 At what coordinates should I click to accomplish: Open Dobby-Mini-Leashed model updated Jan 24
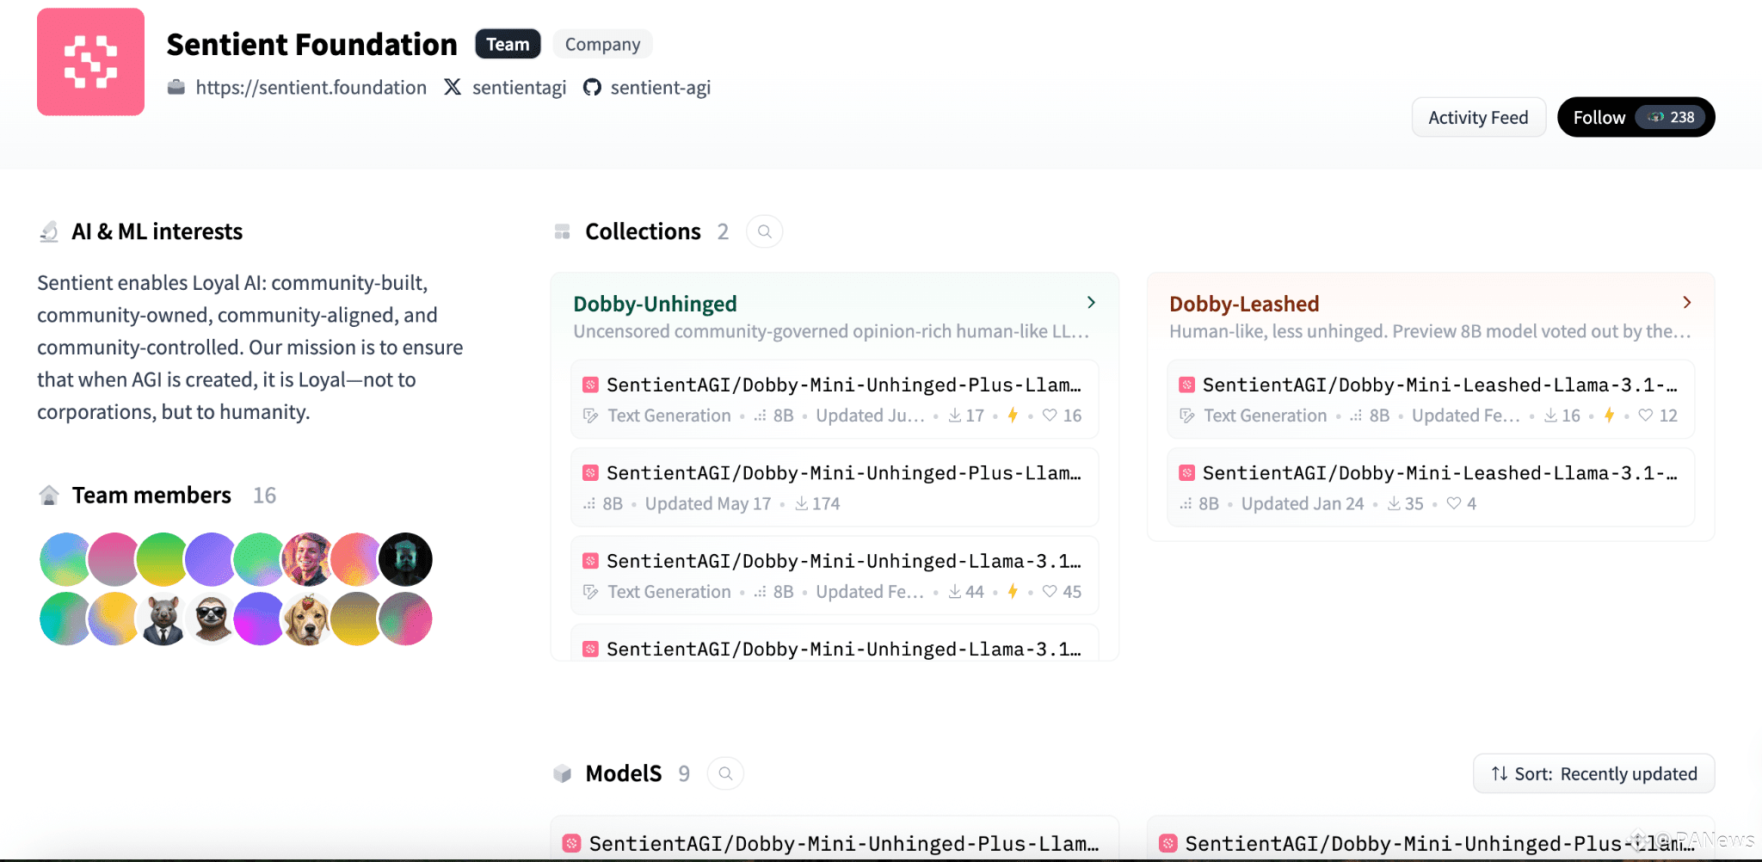pyautogui.click(x=1430, y=487)
